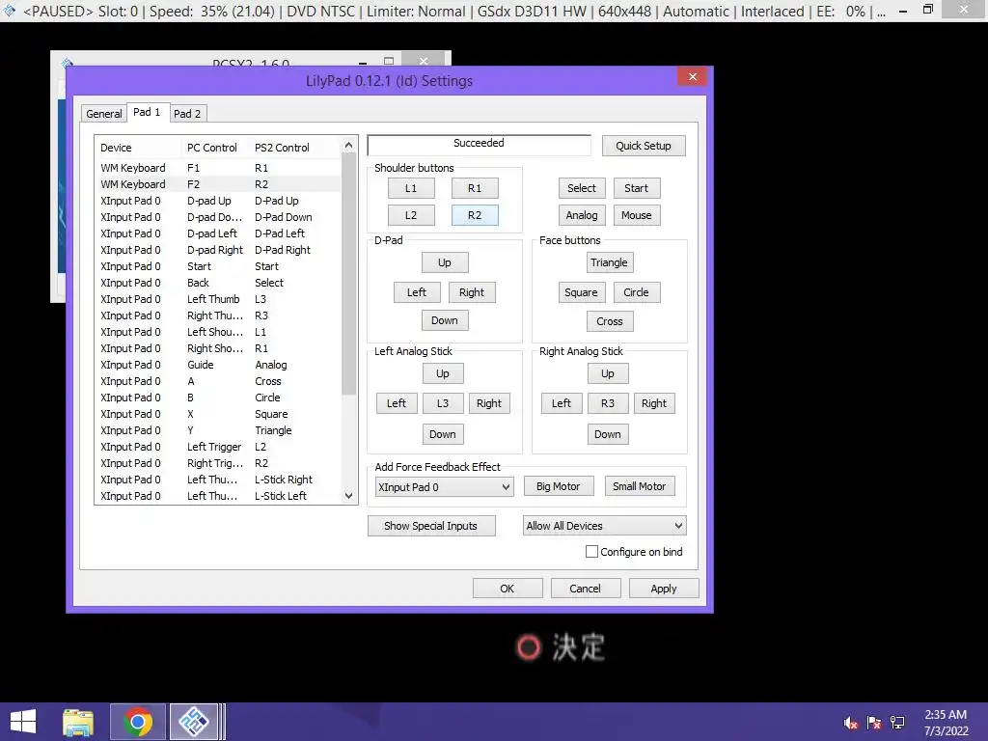Select the Left Trigger L2 binding row

point(217,447)
